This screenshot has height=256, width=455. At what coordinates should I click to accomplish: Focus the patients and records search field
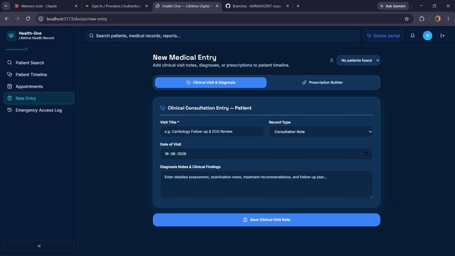pos(222,36)
